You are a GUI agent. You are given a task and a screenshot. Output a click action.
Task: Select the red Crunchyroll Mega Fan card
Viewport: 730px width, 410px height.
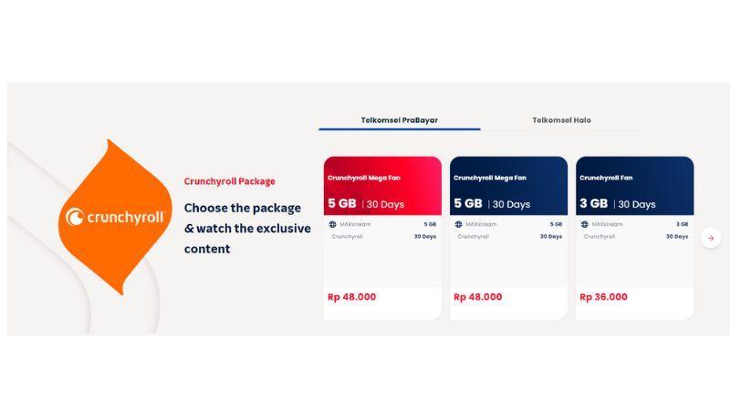click(x=382, y=238)
